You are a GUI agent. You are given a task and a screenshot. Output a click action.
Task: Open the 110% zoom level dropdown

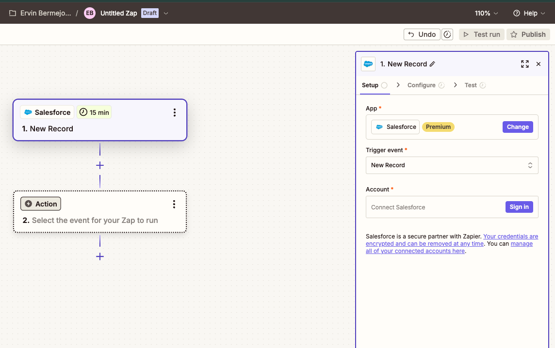point(486,13)
